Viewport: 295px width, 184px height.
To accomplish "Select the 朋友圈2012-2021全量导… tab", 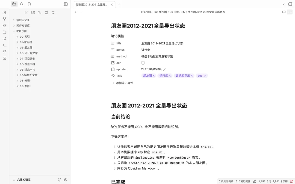I will coord(92,5).
